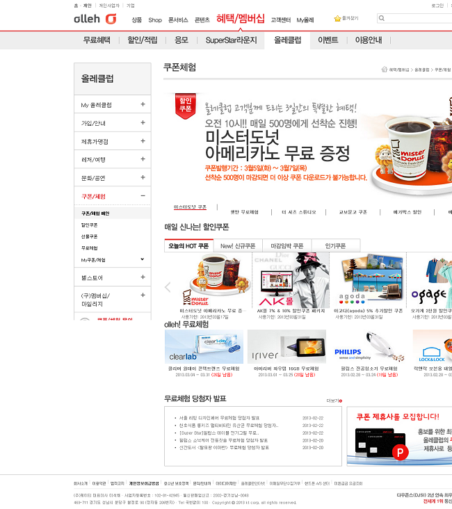Click 할인쿠폰 sidebar link
This screenshot has height=509, width=452.
click(x=89, y=225)
